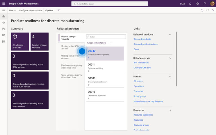Close the workspace with X icon
The height and width of the screenshot is (135, 216).
coord(213,10)
